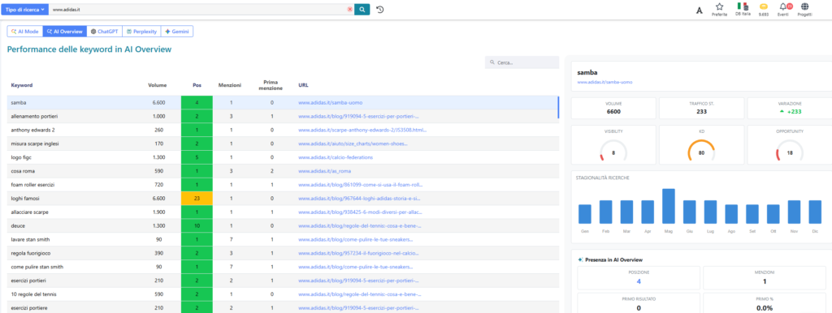Clear the domain field with red X
Screen dimensions: 832x313
[x=349, y=10]
